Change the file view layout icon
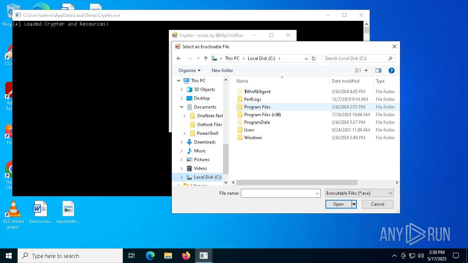Screen dimensions: 468x263 tap(358, 70)
